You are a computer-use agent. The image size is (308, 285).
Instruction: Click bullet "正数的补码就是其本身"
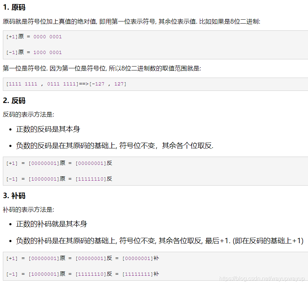click(x=52, y=224)
